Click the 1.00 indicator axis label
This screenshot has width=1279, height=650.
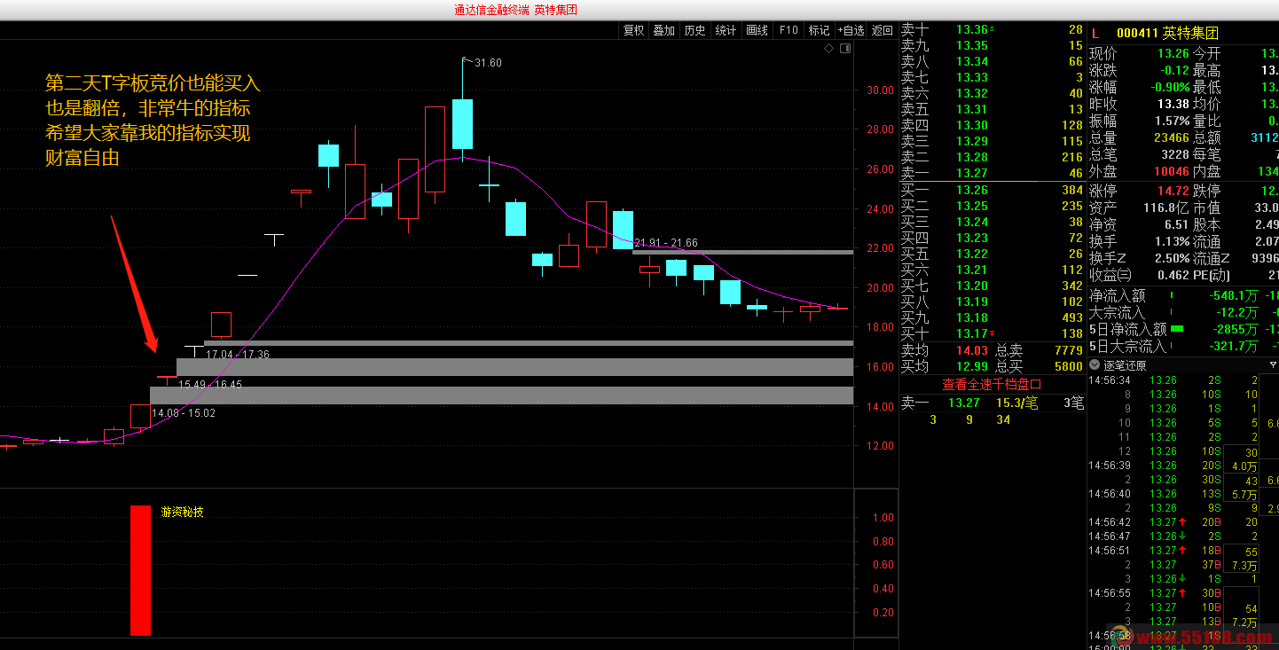[883, 518]
